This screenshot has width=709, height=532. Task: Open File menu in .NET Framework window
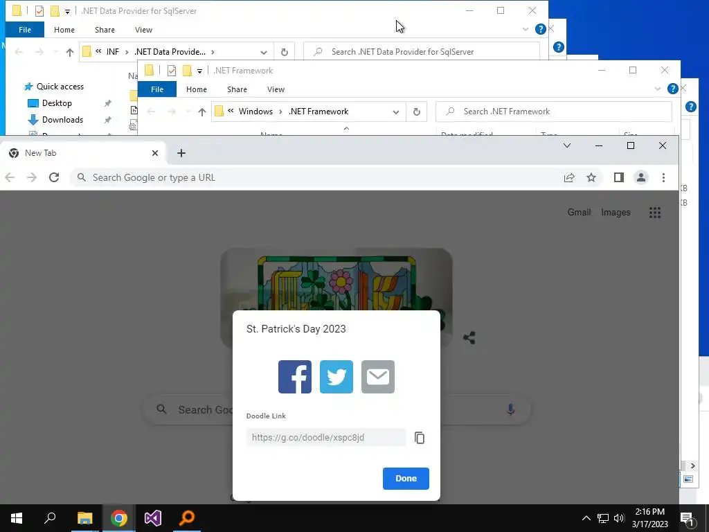pos(157,89)
